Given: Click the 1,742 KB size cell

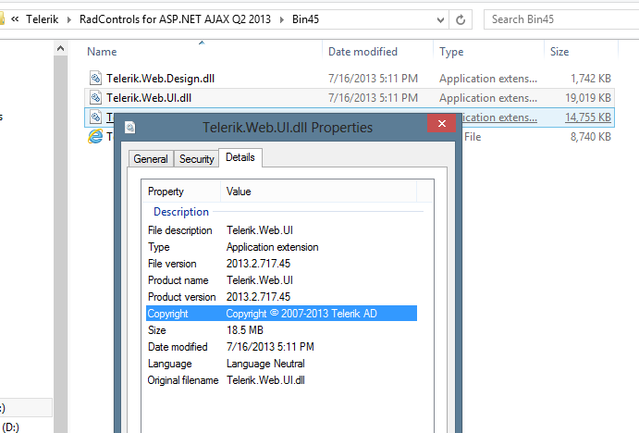Looking at the screenshot, I should click(x=591, y=79).
